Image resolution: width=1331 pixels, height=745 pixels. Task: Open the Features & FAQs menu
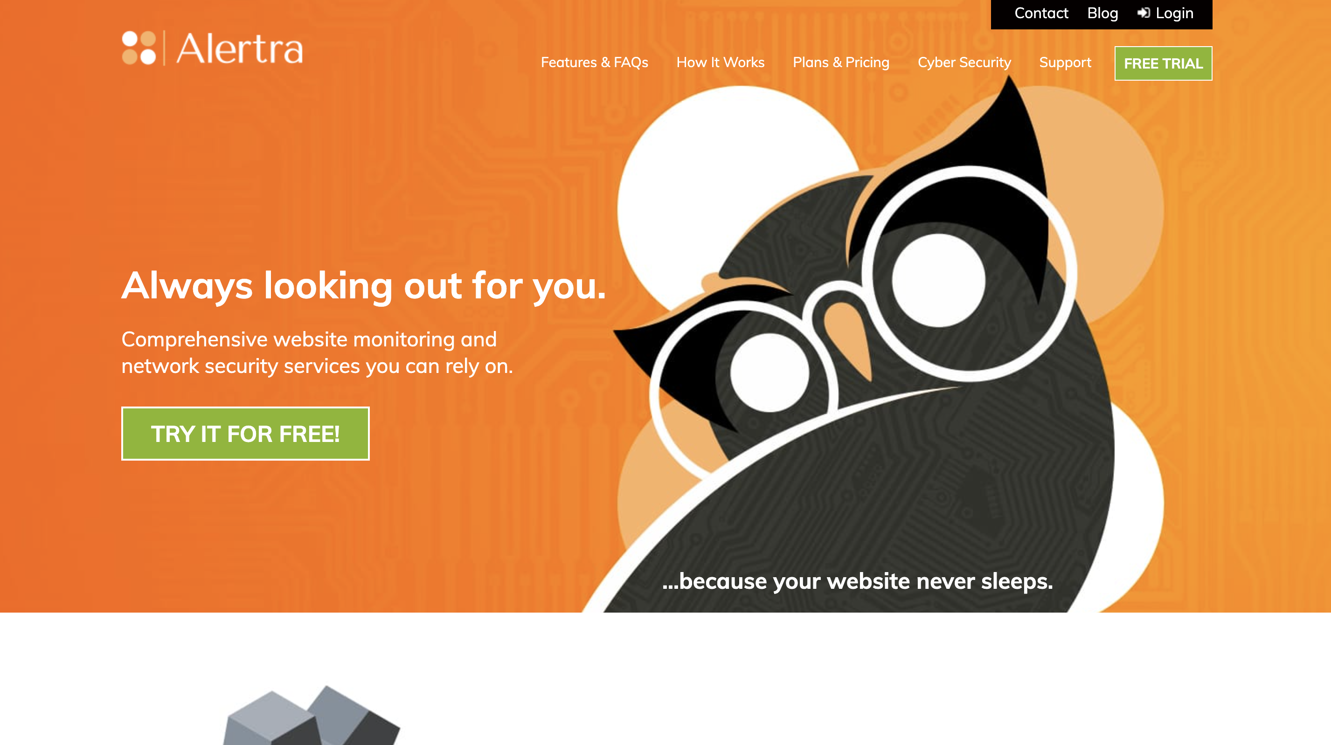tap(594, 62)
